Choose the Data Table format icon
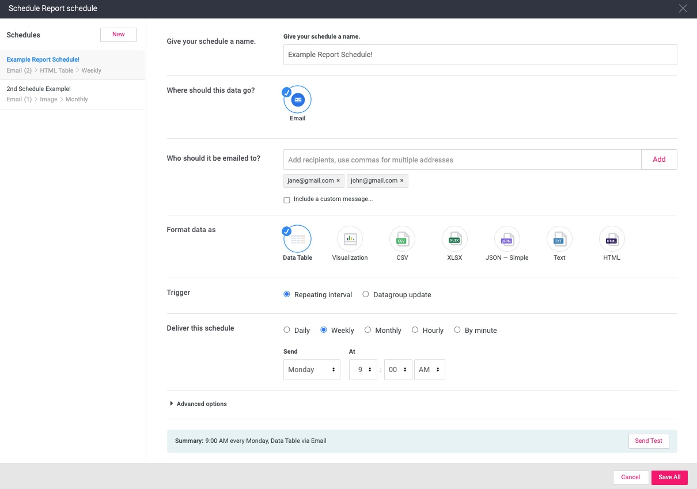This screenshot has width=697, height=489. pos(297,238)
